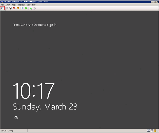
Task: Turn off the VM with the black stop icon
Action: 11,8
